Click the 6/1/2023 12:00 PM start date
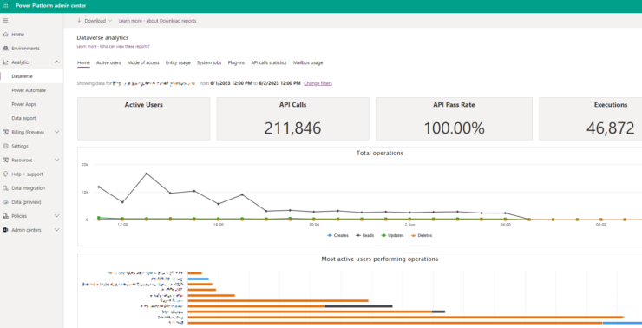 pos(231,83)
